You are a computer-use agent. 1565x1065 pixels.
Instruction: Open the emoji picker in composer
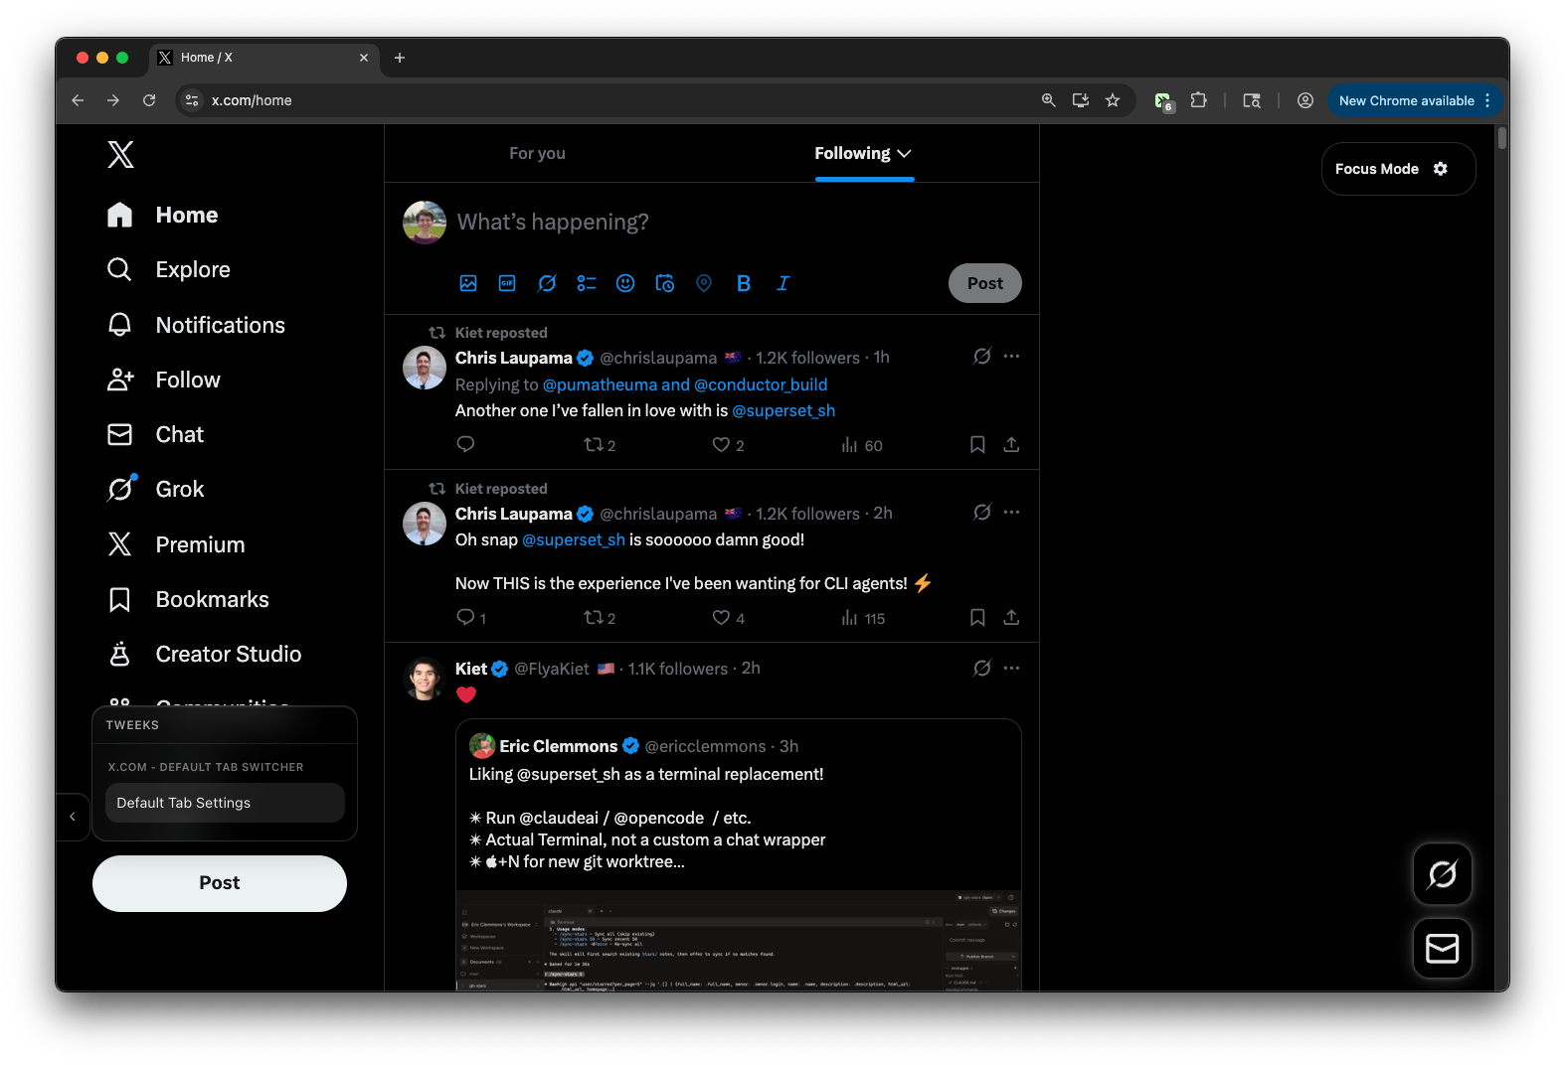(625, 283)
